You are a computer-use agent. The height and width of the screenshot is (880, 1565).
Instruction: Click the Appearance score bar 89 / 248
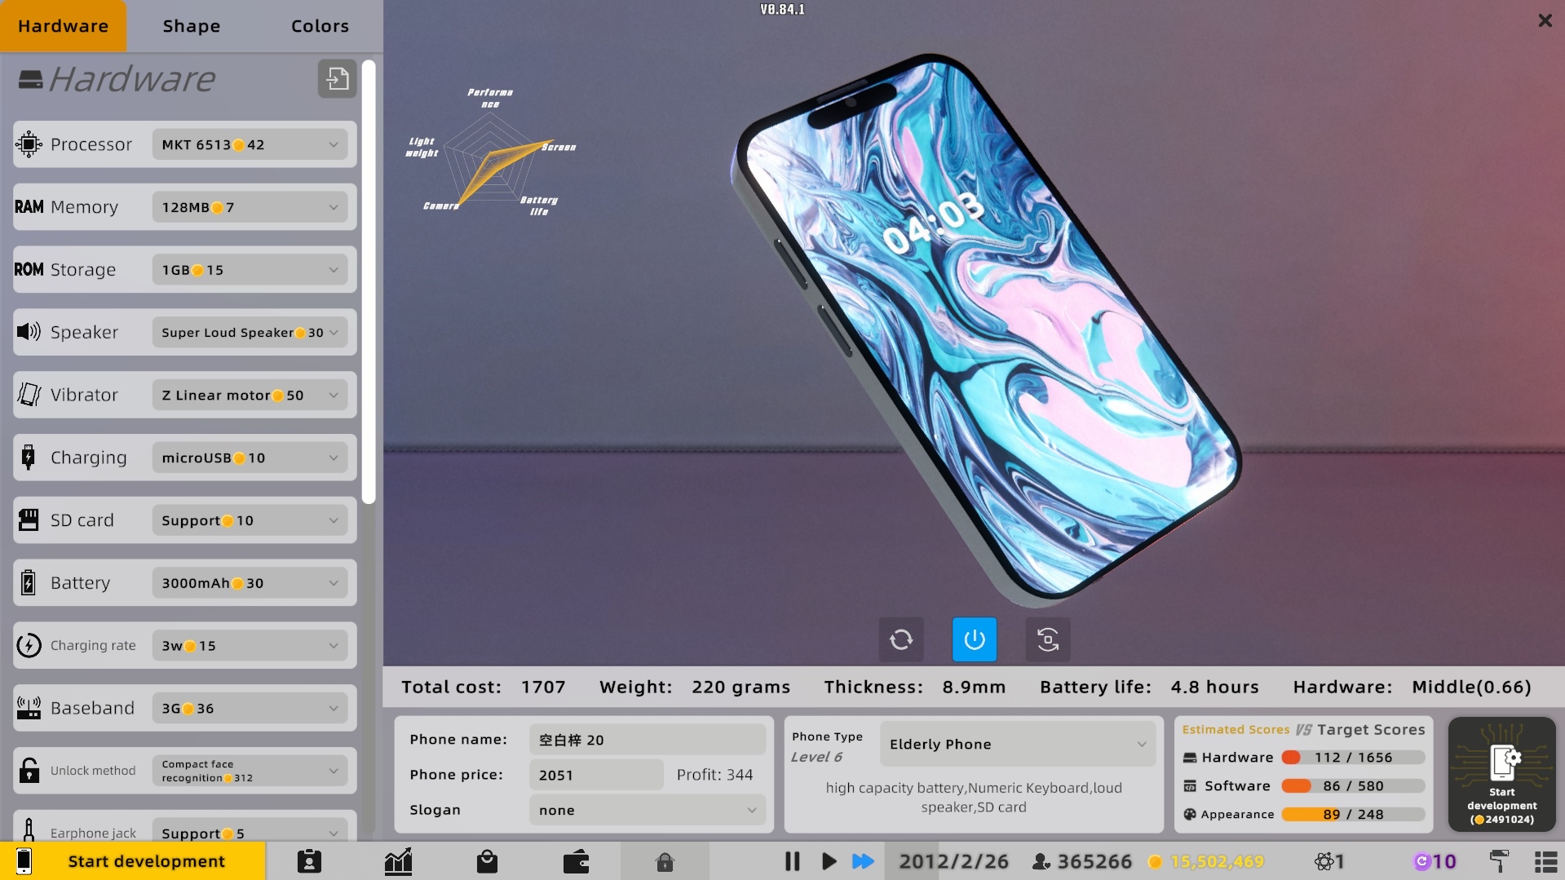1353,815
